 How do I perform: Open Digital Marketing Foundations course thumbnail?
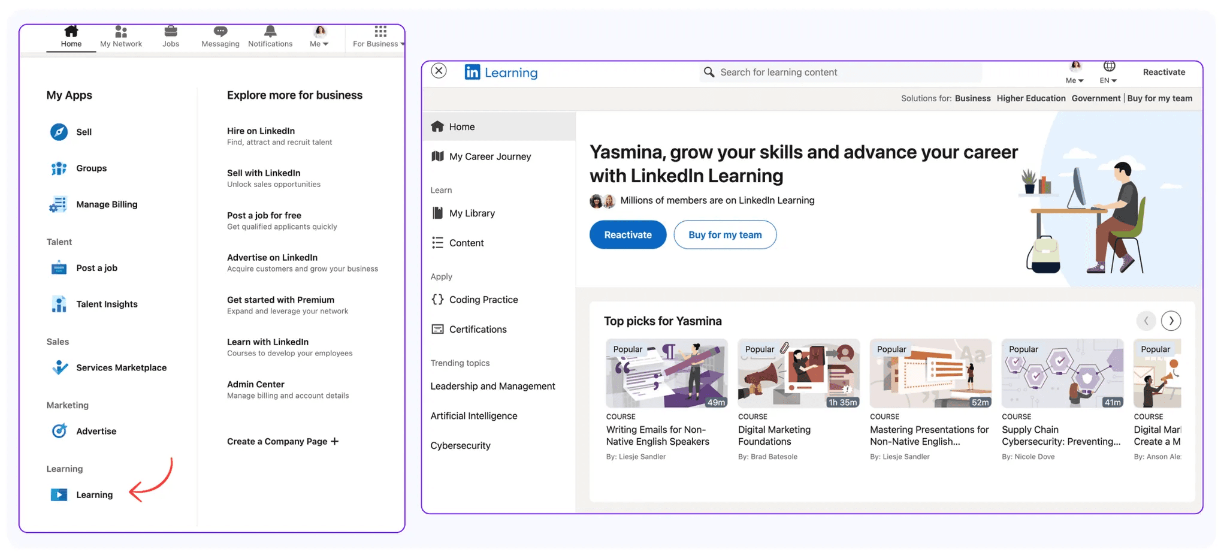(x=799, y=373)
